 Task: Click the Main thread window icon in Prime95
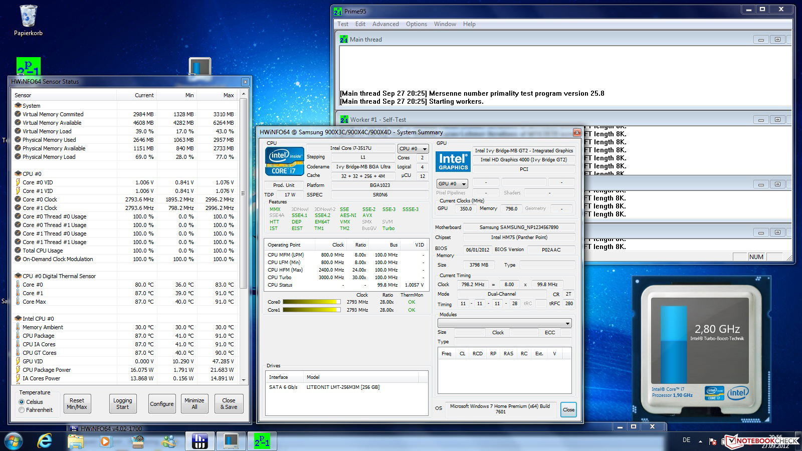[343, 39]
